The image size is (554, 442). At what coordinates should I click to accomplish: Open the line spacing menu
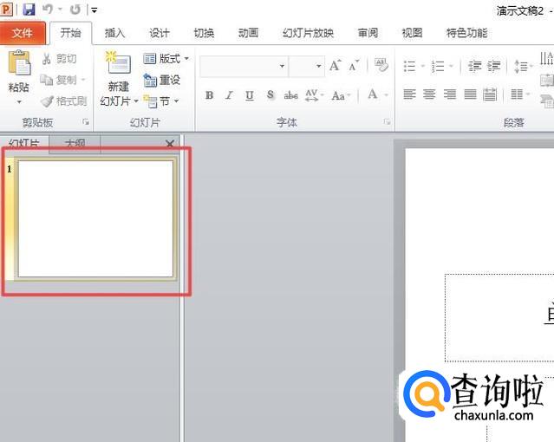point(522,66)
